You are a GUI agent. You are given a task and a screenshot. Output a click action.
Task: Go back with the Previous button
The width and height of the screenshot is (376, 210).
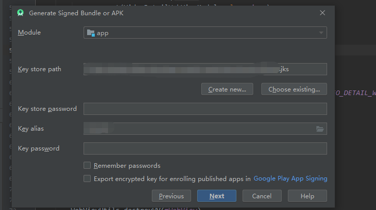171,196
